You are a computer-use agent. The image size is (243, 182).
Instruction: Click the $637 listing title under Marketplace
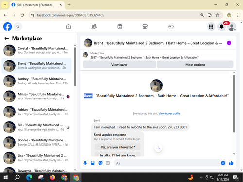(x=144, y=58)
